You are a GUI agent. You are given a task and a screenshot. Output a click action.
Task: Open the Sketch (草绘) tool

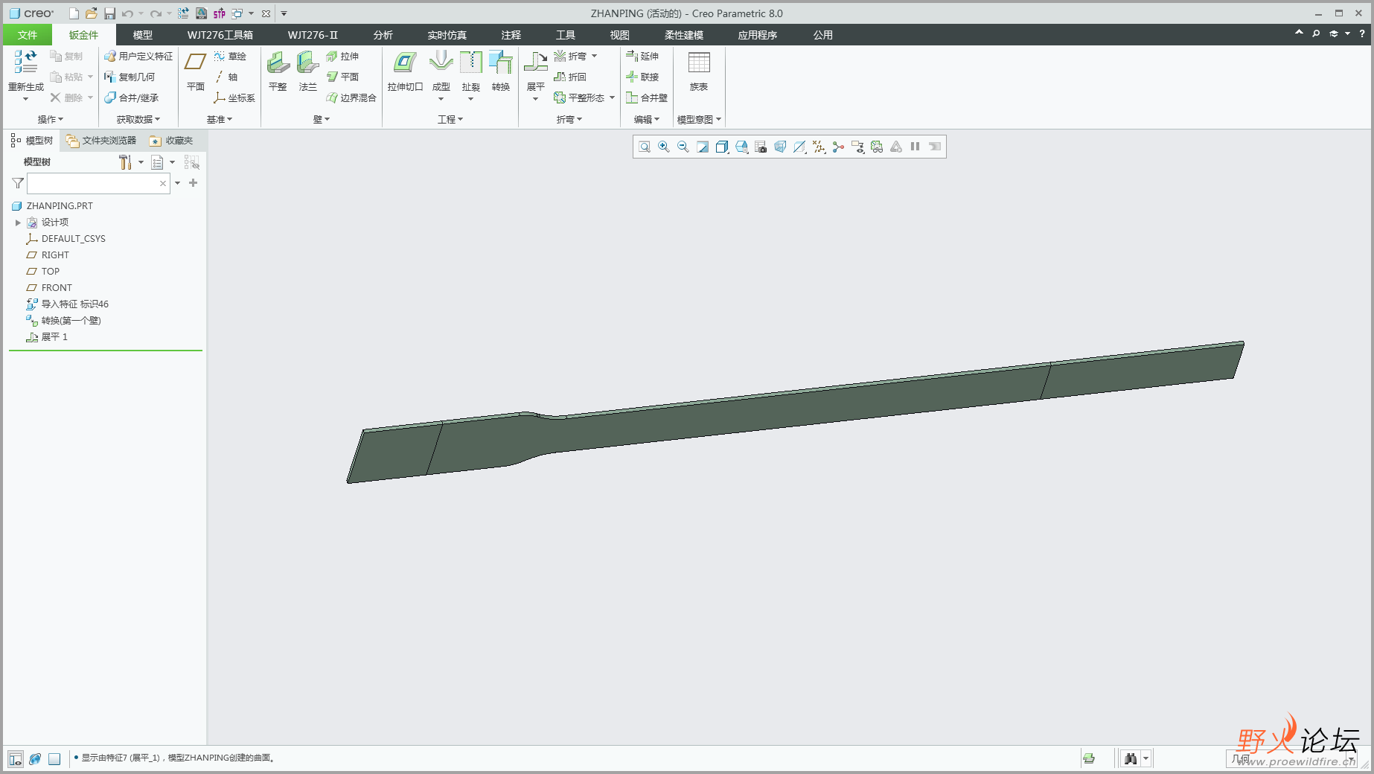tap(231, 57)
